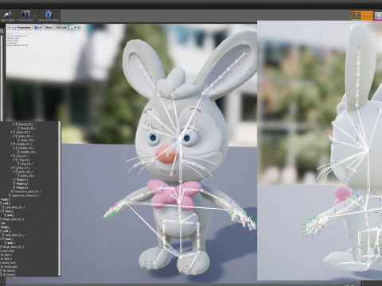The height and width of the screenshot is (286, 382).
Task: Select the ik_foot_r bone row
Action: click(6, 259)
